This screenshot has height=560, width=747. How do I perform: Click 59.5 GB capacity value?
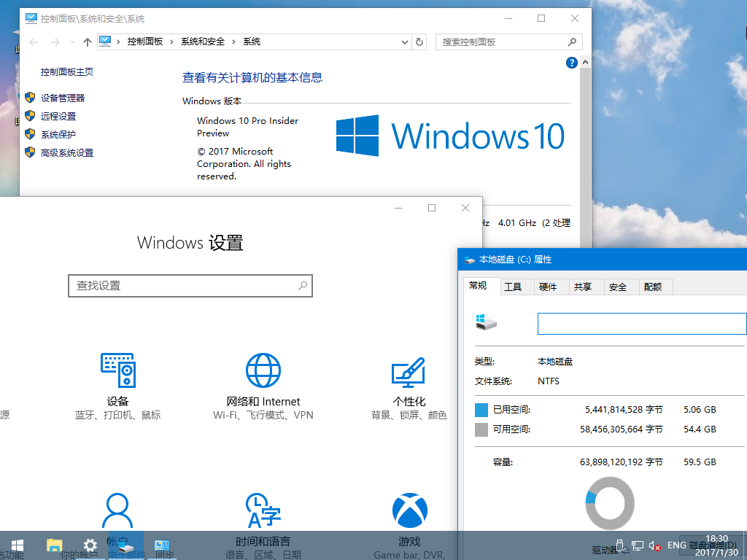pos(700,462)
